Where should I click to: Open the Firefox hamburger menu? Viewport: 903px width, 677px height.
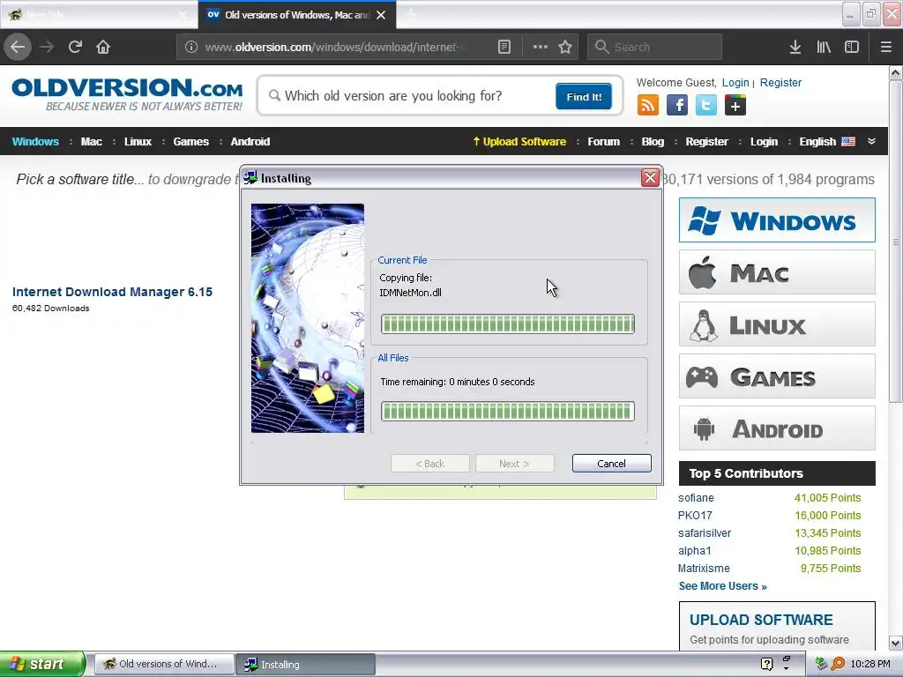click(x=885, y=47)
